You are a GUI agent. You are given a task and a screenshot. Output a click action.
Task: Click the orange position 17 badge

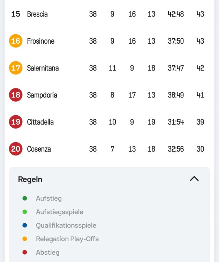tap(16, 68)
